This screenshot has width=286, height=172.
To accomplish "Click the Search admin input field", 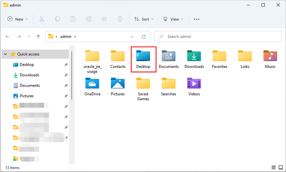I will (221, 36).
